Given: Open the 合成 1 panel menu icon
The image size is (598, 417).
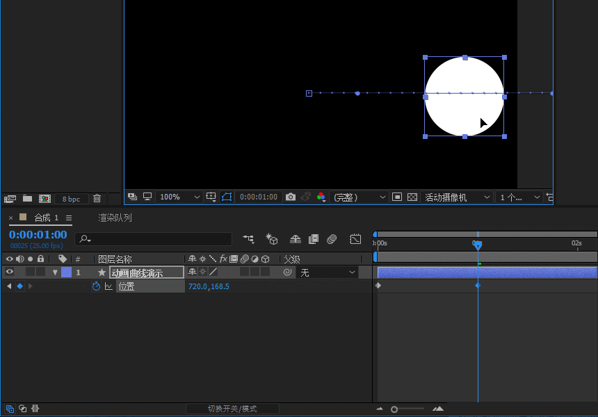Looking at the screenshot, I should coord(69,218).
